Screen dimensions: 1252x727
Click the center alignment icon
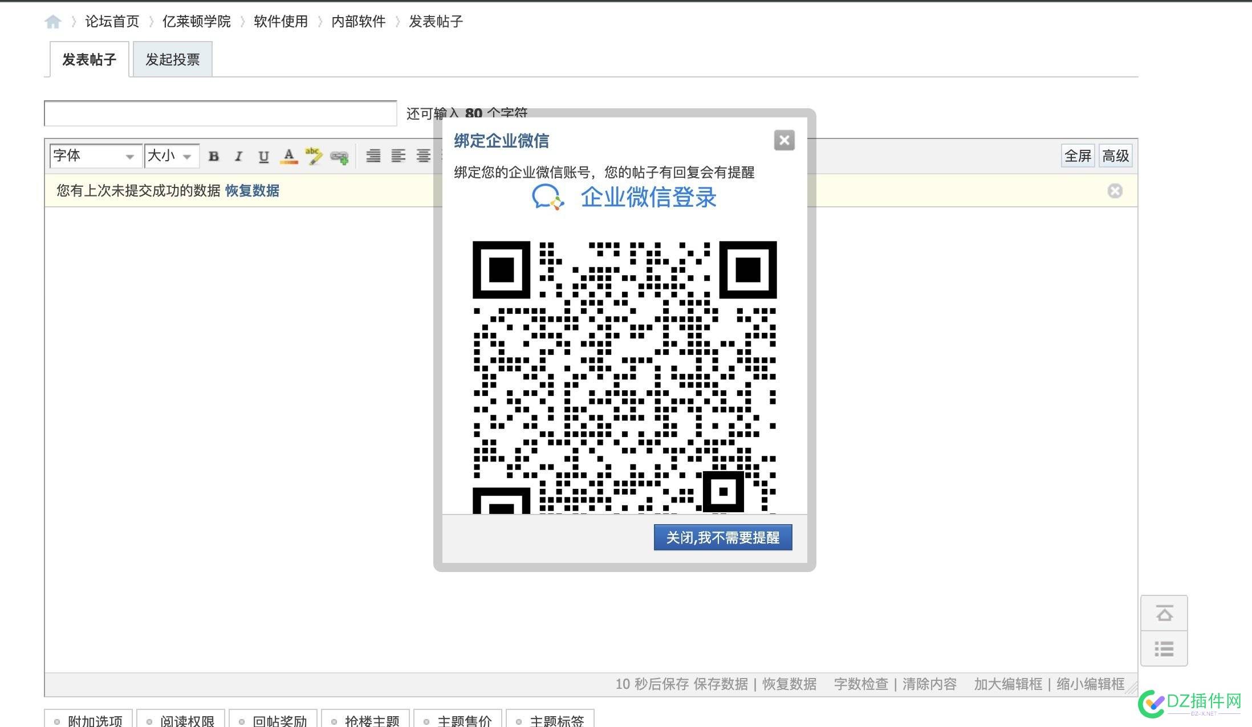click(x=423, y=156)
